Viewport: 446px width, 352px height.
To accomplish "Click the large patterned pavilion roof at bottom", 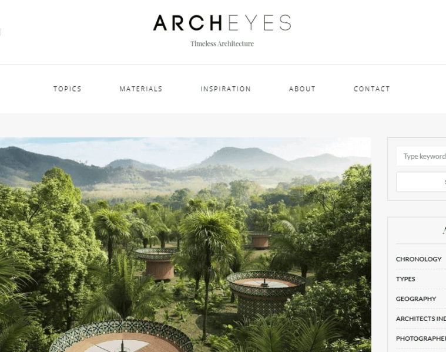I will [x=122, y=336].
